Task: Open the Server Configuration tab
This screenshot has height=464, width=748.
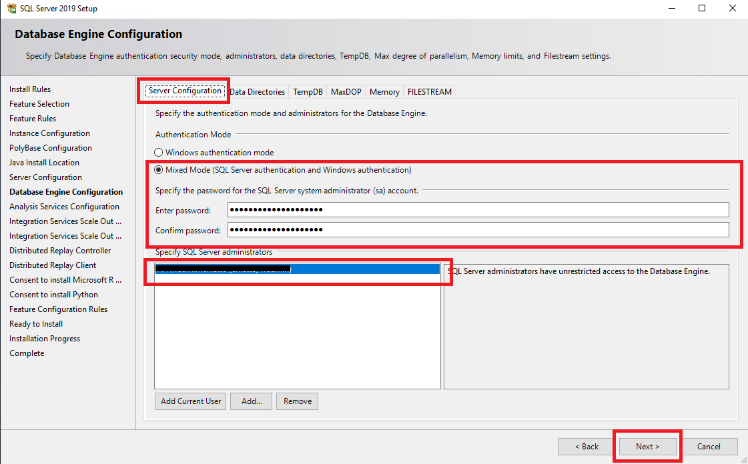Action: (x=185, y=91)
